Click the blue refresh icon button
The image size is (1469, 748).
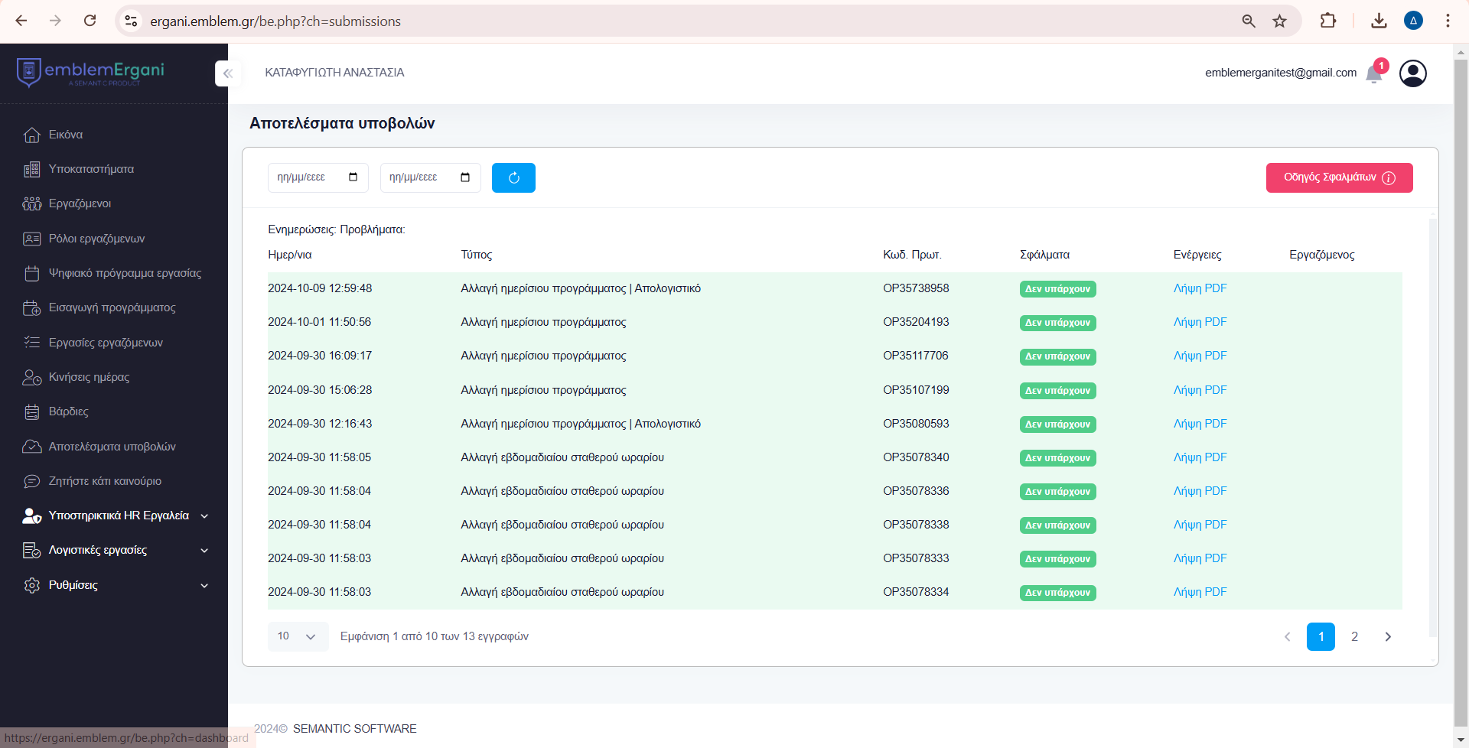[513, 177]
